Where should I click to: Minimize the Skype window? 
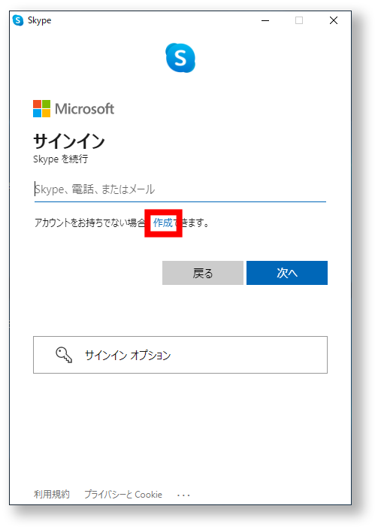(x=265, y=20)
